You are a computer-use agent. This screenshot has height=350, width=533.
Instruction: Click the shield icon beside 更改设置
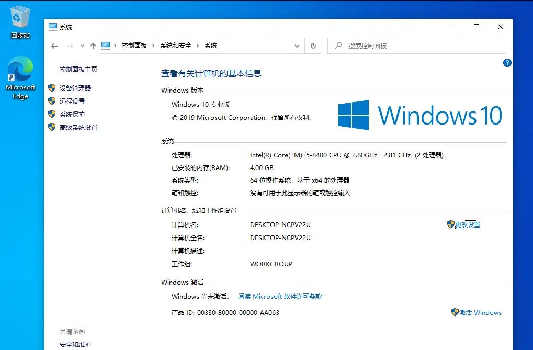[x=451, y=224]
